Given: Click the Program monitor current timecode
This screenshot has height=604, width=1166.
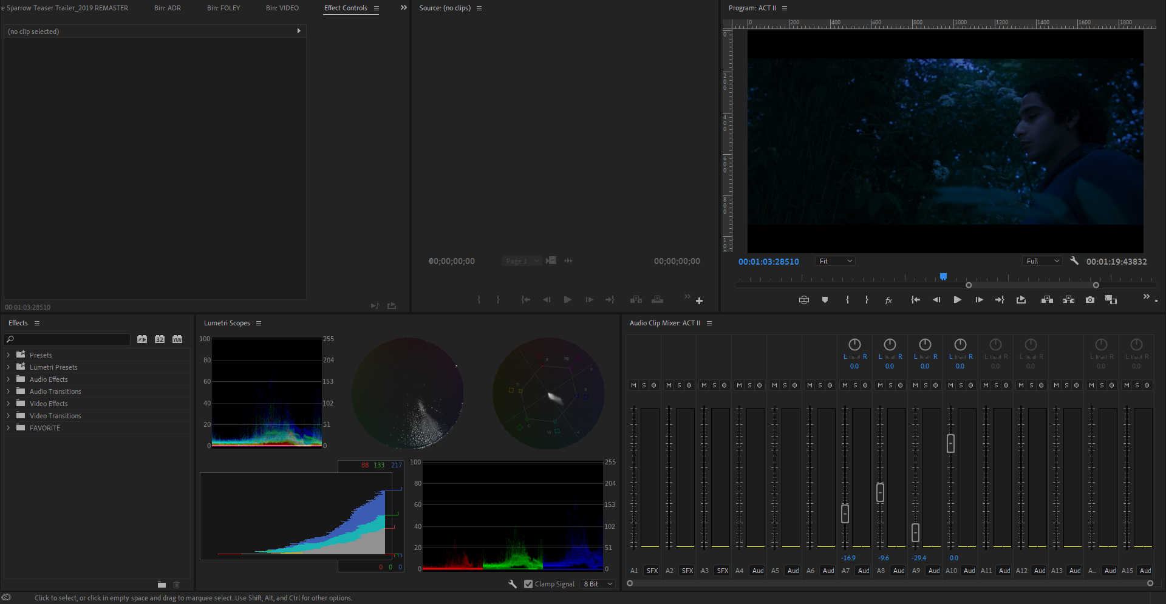Looking at the screenshot, I should pos(769,262).
